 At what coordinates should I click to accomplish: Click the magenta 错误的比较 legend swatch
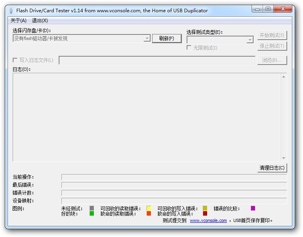[253, 208]
